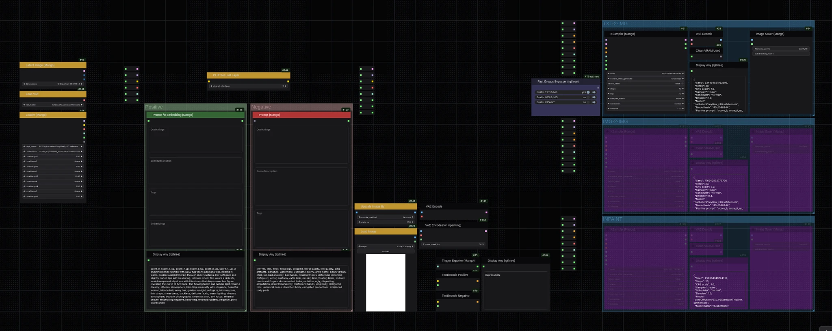Open the sampler_name dropdown in TXT-2-IMG KSampler
The height and width of the screenshot is (331, 832).
(646, 98)
